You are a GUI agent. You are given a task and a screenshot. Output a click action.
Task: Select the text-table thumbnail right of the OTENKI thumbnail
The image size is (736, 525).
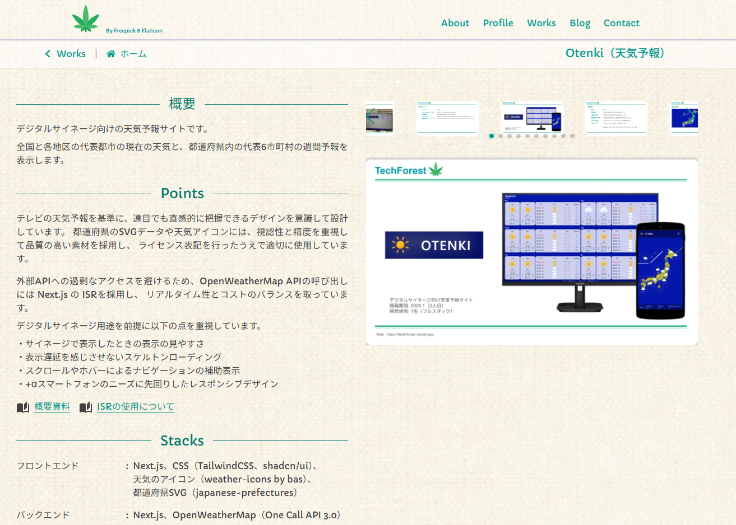click(x=616, y=117)
